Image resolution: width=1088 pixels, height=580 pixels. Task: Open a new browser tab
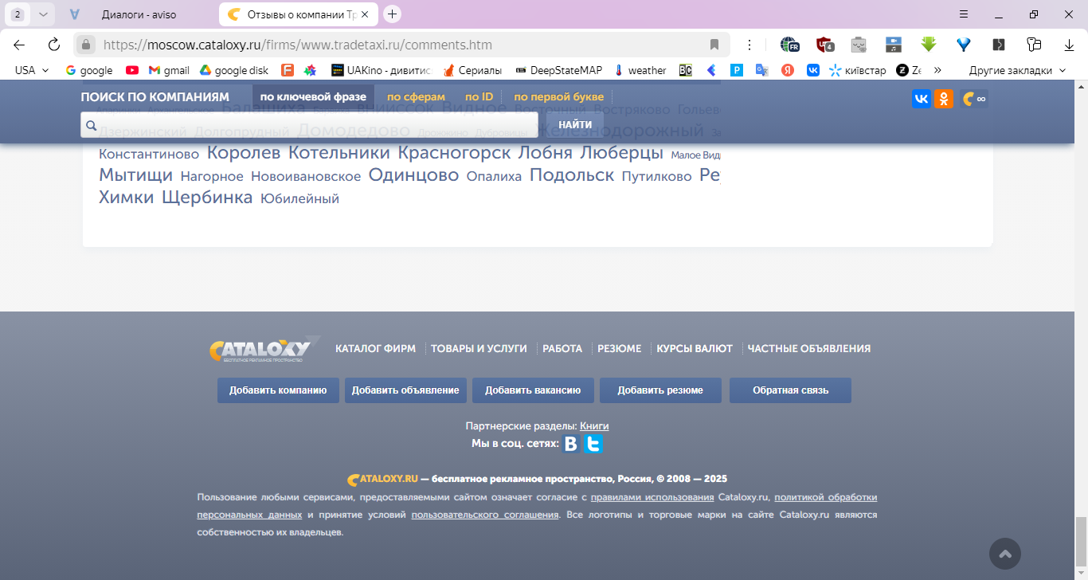pos(392,14)
